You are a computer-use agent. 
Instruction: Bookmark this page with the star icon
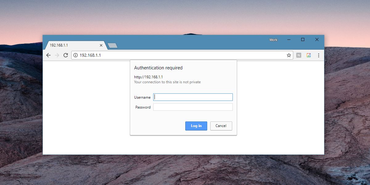289,55
